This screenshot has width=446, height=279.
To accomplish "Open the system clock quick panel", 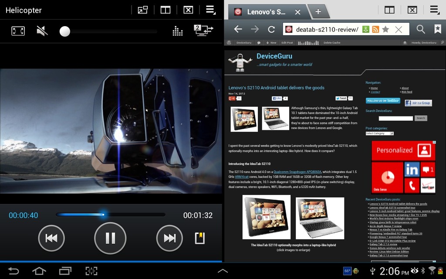I will 394,271.
